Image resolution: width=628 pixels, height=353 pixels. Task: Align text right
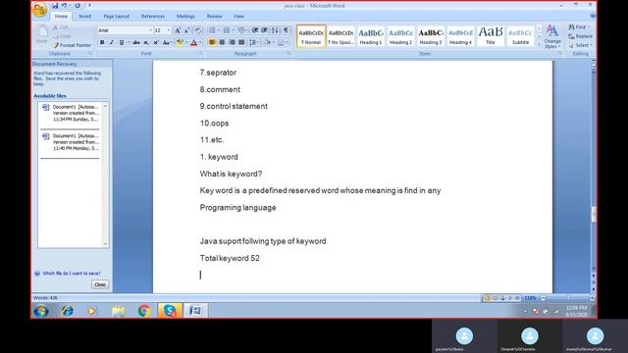pyautogui.click(x=232, y=42)
